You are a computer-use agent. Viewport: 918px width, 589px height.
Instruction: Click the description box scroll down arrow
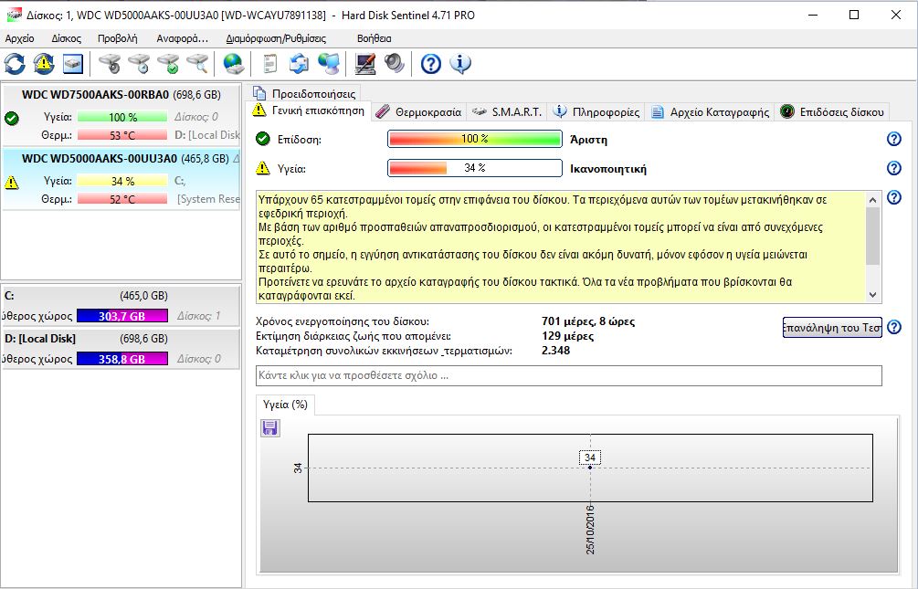pos(873,295)
